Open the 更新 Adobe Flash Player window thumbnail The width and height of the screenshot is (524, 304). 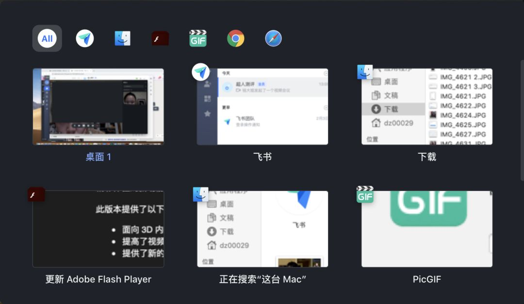[x=98, y=228]
